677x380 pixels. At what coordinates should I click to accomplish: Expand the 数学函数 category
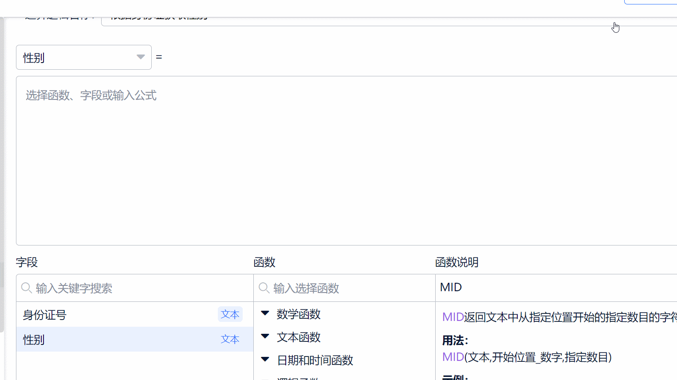[298, 314]
